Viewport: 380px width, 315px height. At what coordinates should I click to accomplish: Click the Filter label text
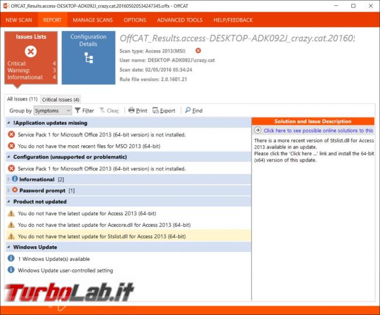88,111
